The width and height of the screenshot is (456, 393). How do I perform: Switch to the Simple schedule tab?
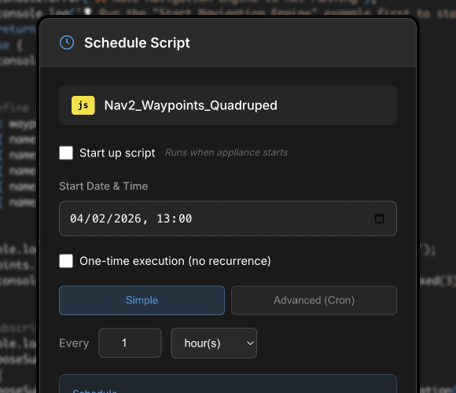142,300
